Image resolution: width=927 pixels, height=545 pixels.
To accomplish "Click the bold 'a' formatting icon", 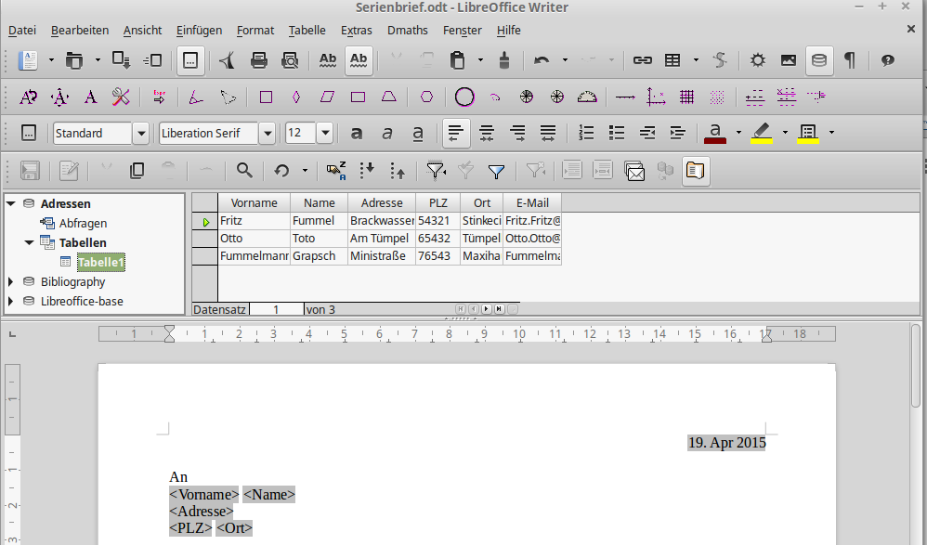I will point(356,133).
